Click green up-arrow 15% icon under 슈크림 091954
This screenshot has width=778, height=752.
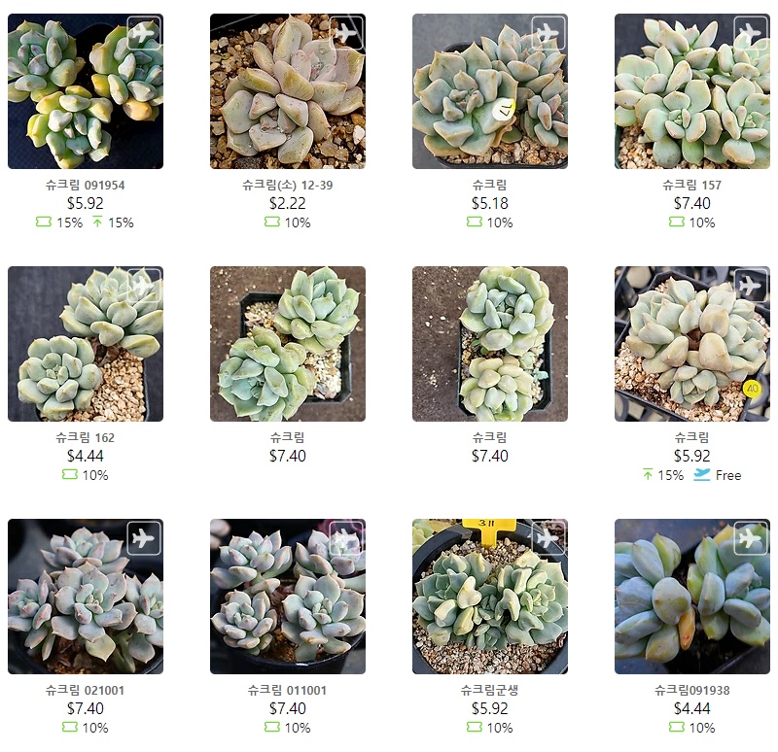coord(97,222)
